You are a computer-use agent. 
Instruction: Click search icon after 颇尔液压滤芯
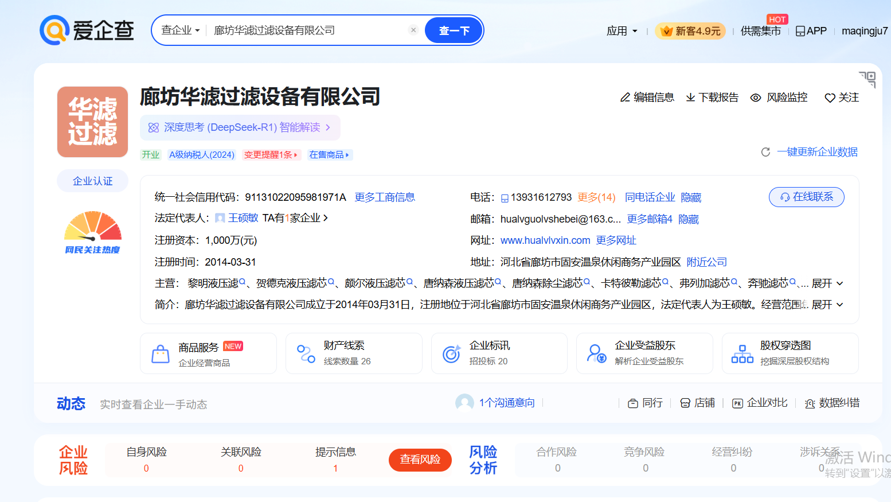pos(409,282)
